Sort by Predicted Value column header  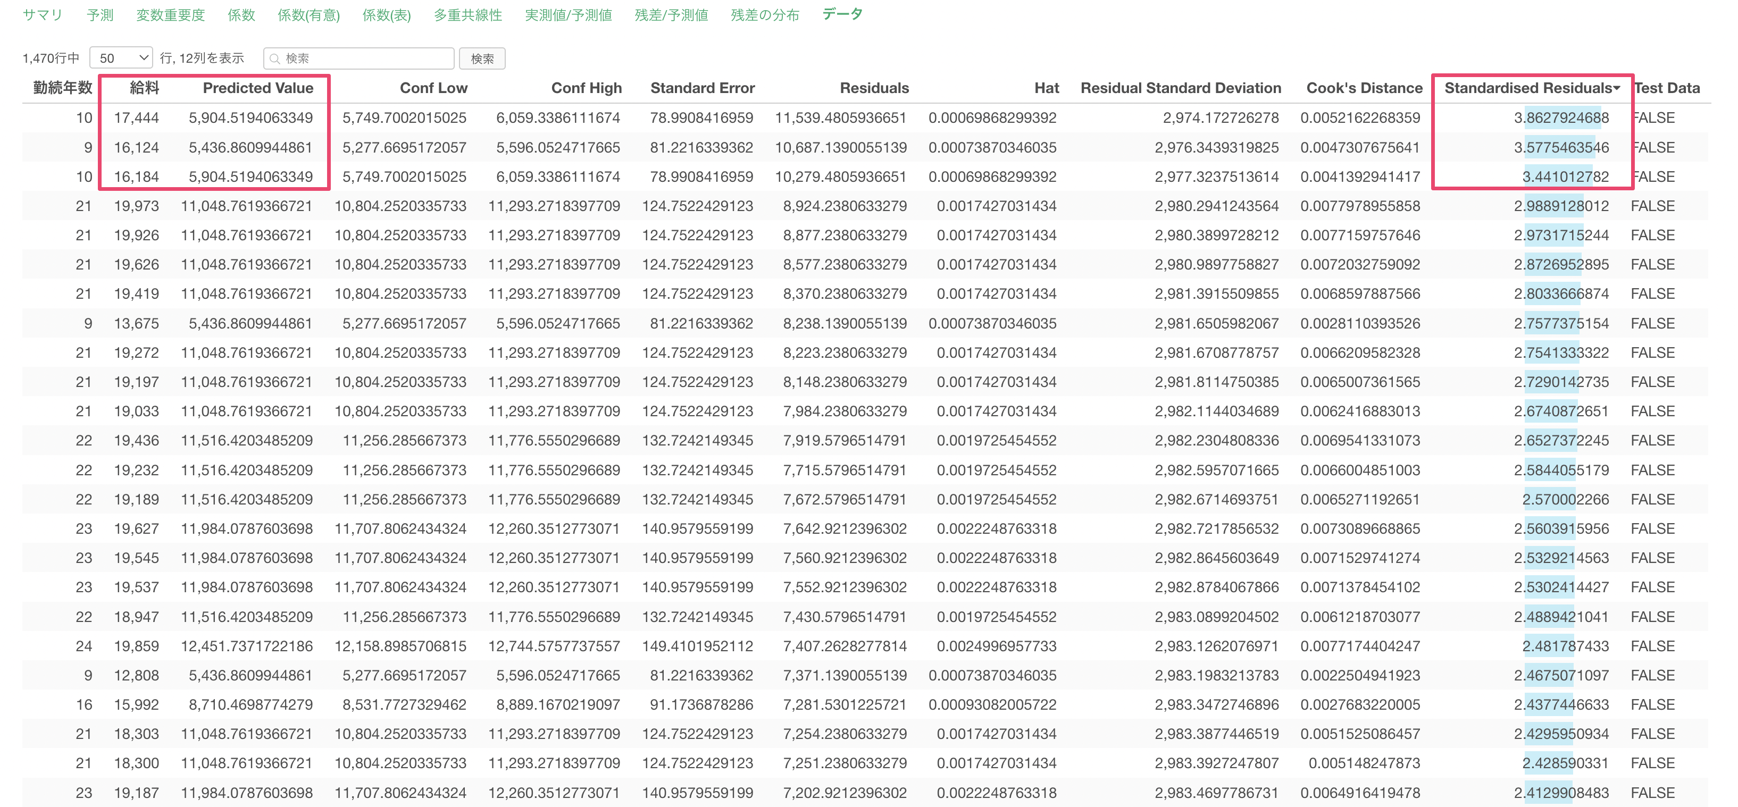[x=258, y=88]
